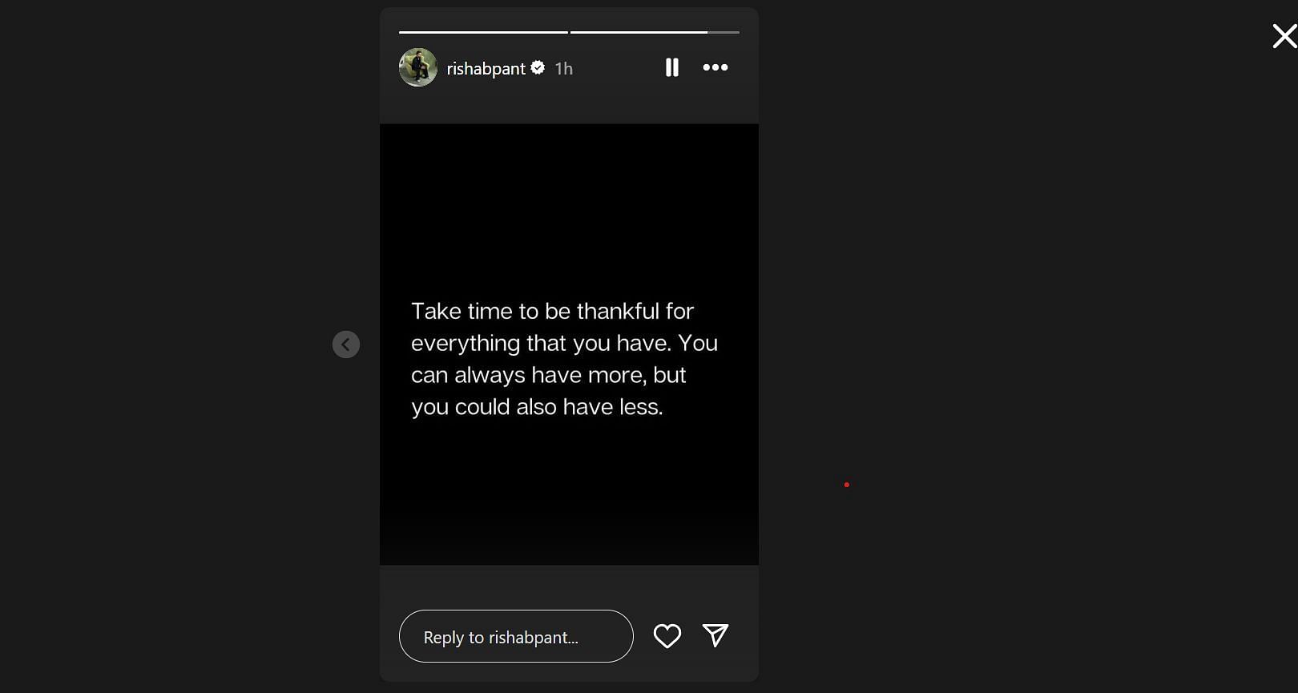
Task: Click the blue verified badge beside rishabpant
Action: coord(538,68)
